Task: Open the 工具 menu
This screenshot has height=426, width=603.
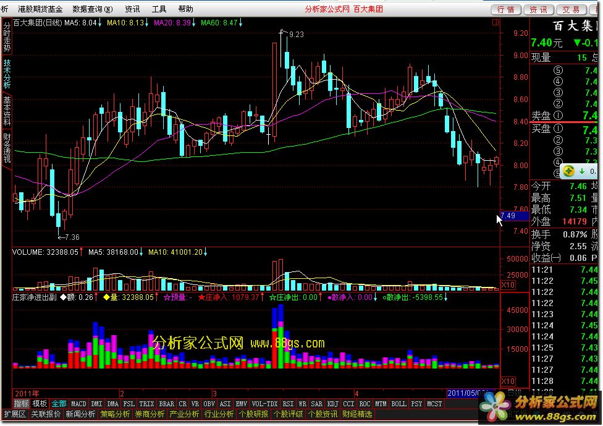Action: click(x=159, y=9)
